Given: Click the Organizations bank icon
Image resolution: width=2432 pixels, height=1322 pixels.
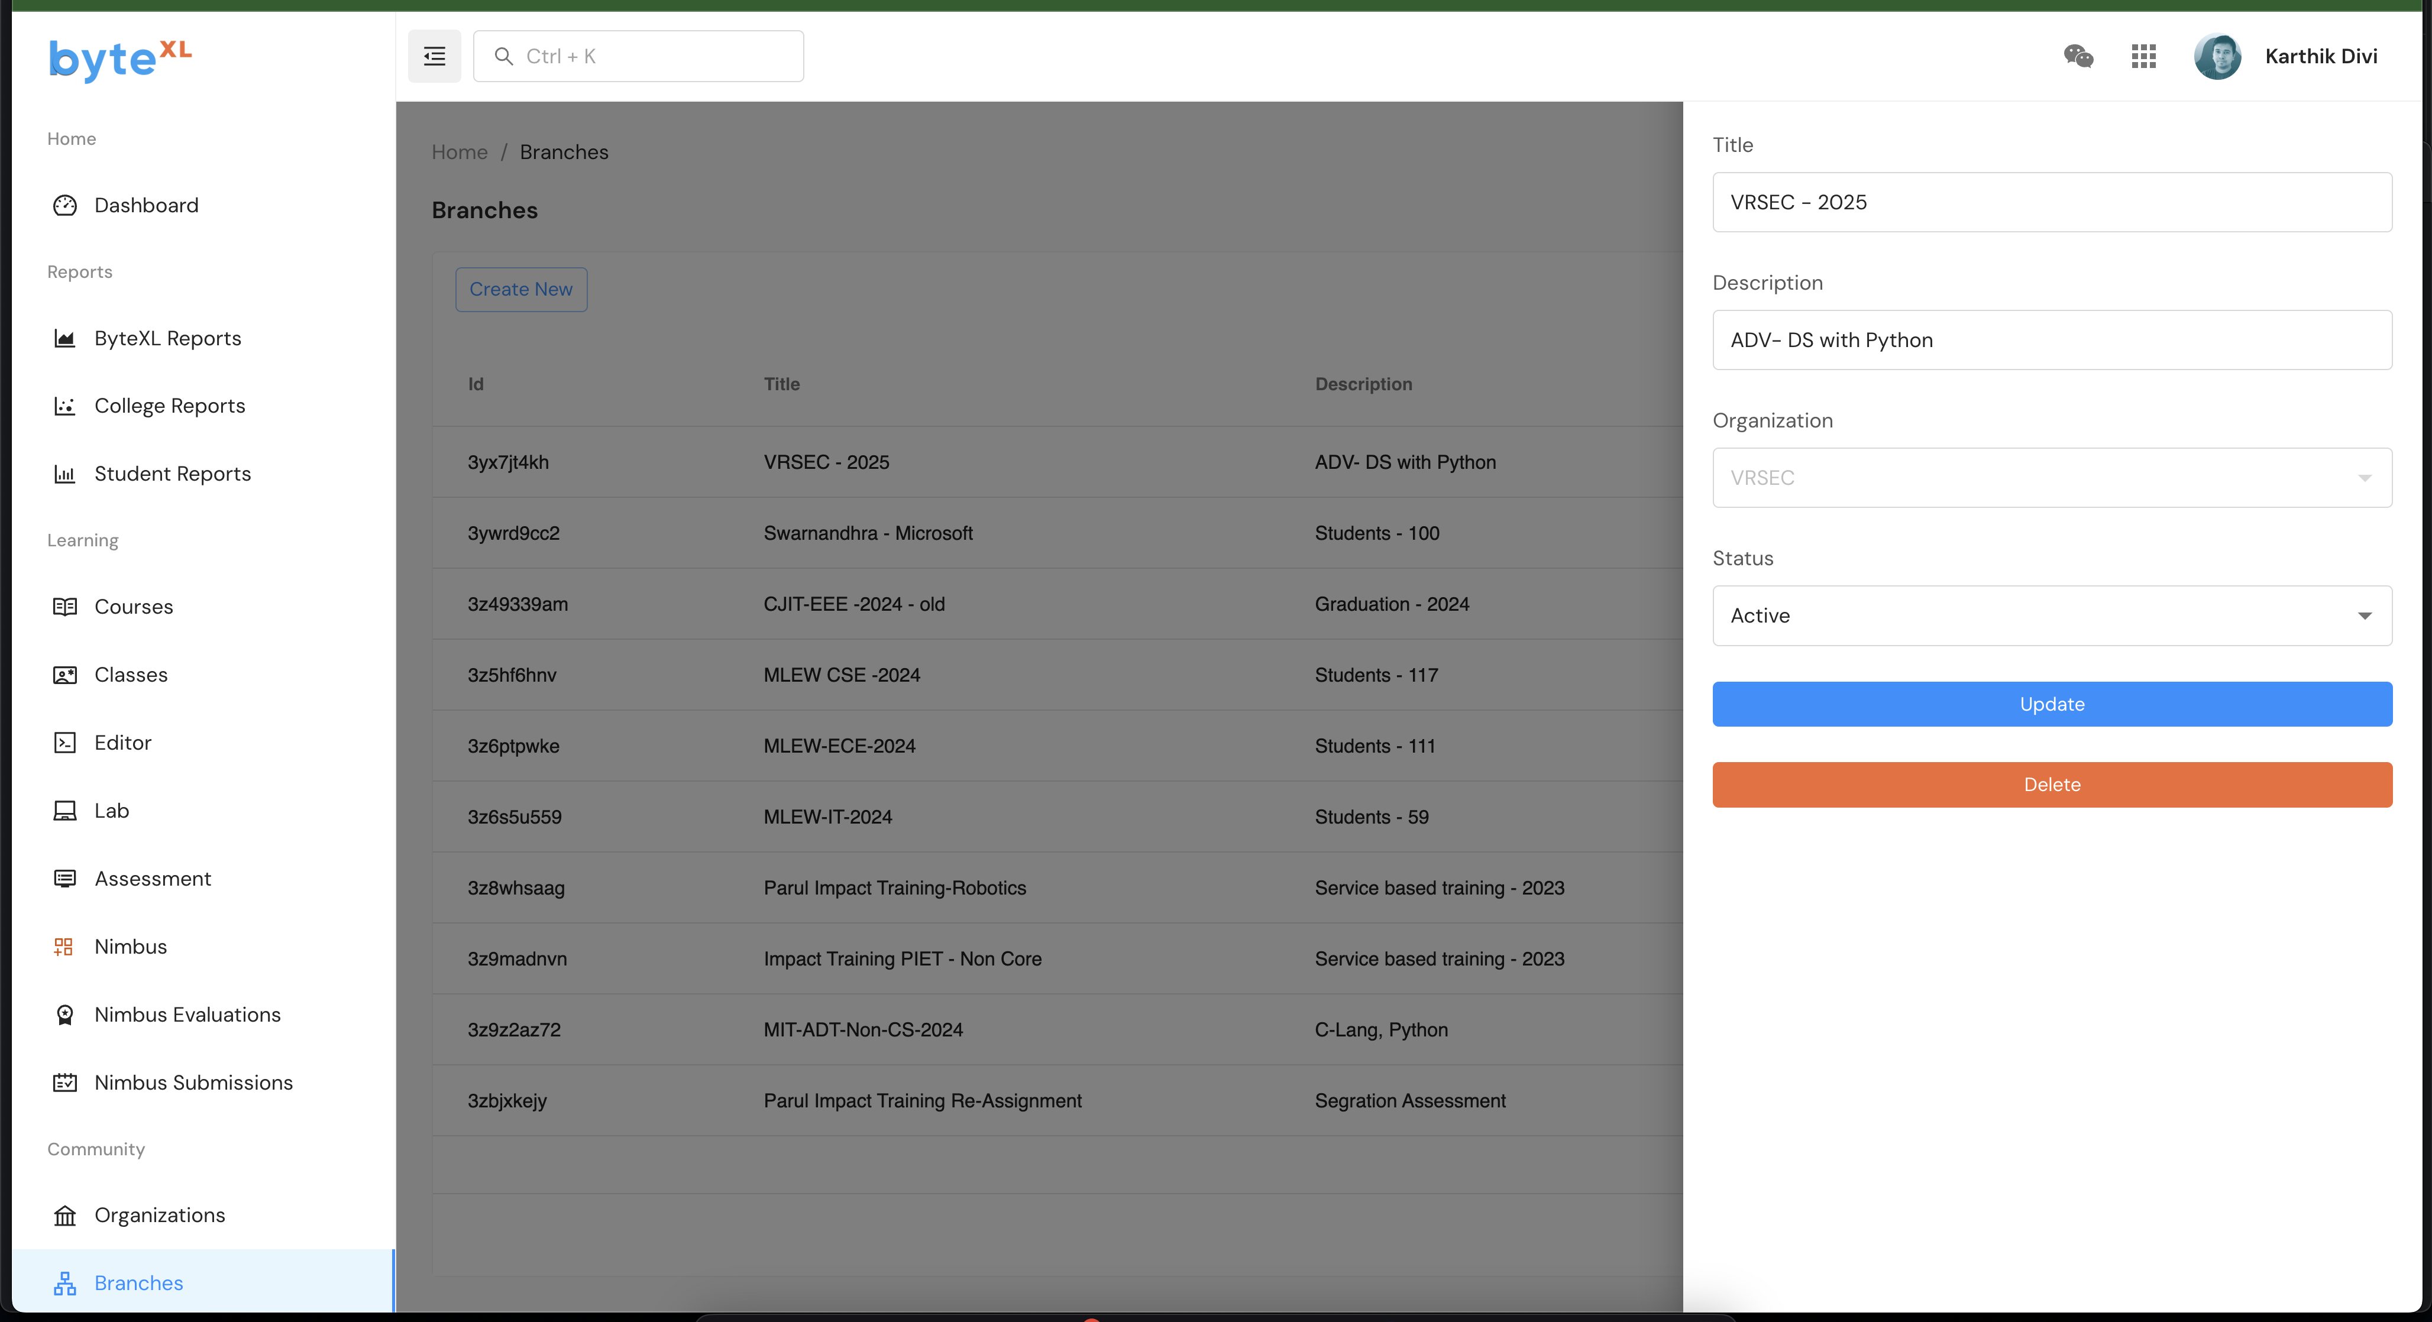Looking at the screenshot, I should [x=64, y=1216].
